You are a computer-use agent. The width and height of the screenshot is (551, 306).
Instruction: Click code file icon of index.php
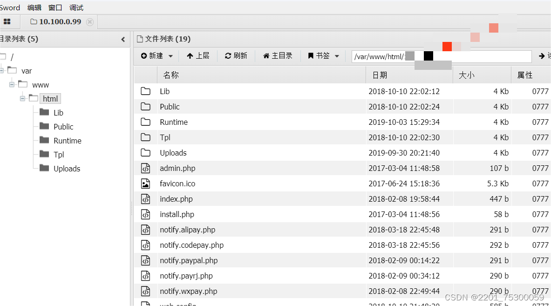coord(145,199)
